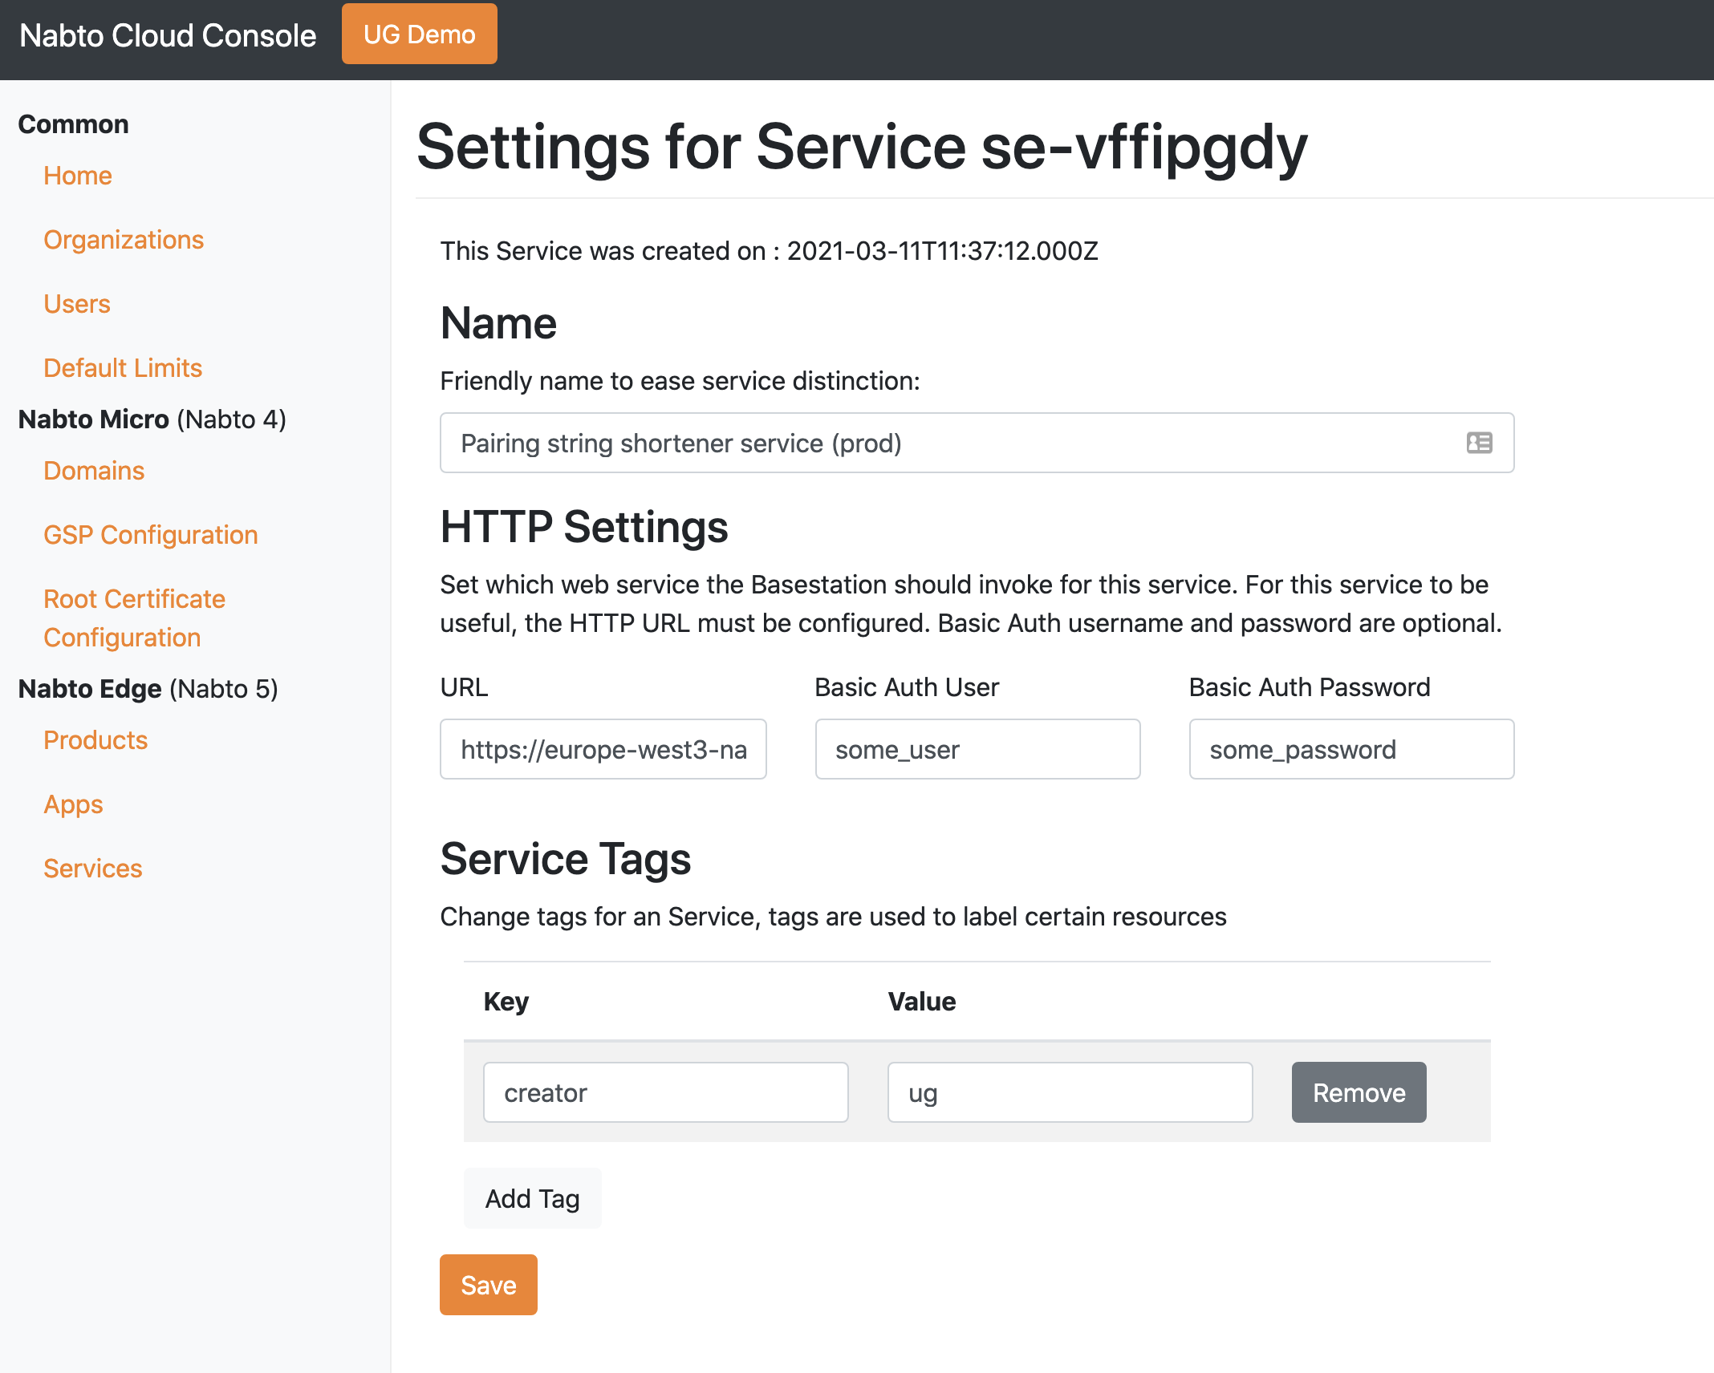Click the contact card icon in Name field
Viewport: 1714px width, 1373px height.
(1479, 443)
